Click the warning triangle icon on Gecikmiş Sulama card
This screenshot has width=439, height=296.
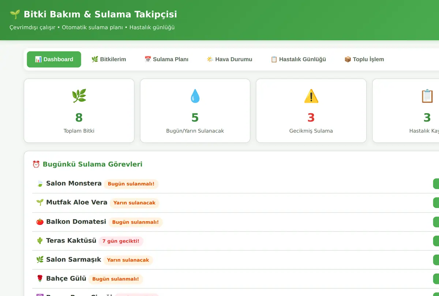pyautogui.click(x=311, y=96)
